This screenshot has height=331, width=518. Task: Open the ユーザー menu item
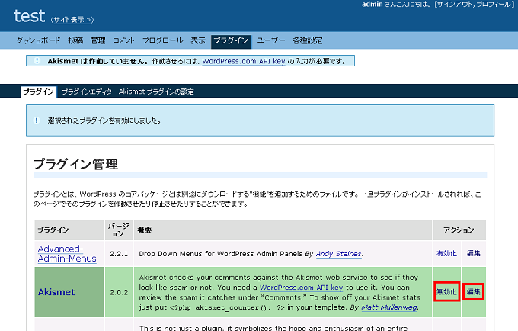click(x=271, y=40)
